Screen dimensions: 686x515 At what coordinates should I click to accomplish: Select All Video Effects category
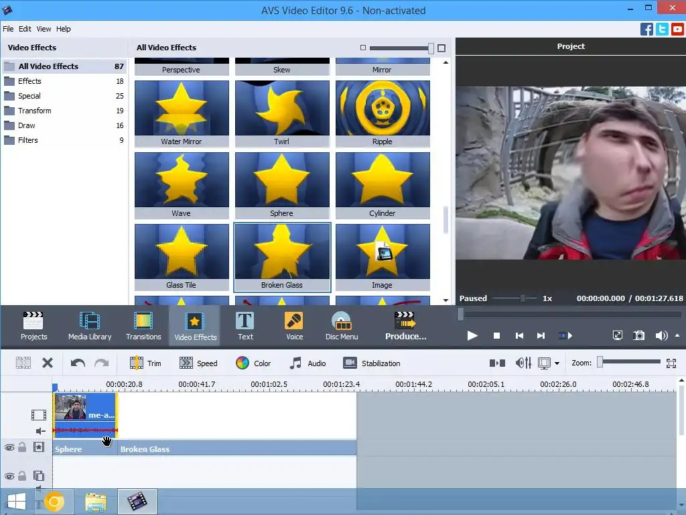[x=64, y=66]
